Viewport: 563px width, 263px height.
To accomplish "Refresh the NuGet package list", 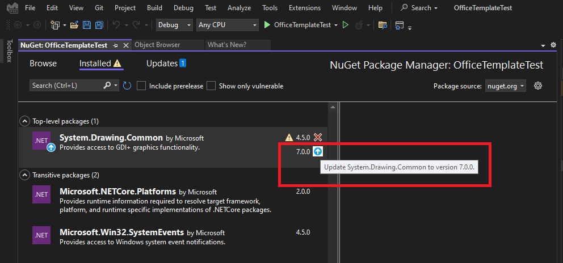I will pyautogui.click(x=127, y=86).
